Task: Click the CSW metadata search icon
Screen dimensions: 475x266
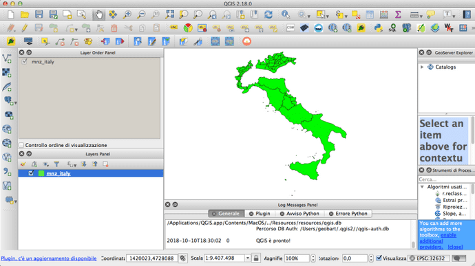Action: (291, 28)
